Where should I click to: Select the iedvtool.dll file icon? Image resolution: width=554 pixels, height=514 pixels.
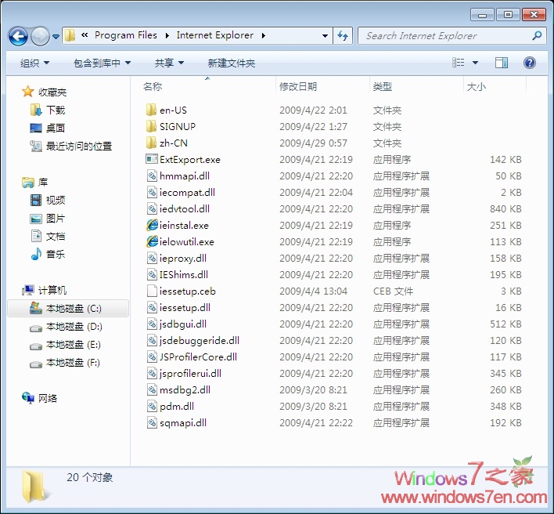(x=152, y=208)
